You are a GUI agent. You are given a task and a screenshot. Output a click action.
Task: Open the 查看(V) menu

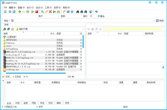coord(21,8)
